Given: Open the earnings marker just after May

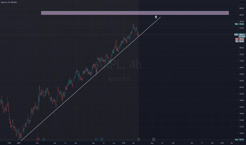Looking at the screenshot, I should pyautogui.click(x=96, y=139).
